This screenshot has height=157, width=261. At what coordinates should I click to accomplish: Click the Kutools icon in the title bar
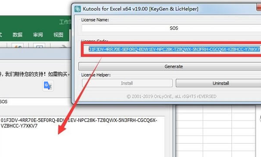(77, 9)
